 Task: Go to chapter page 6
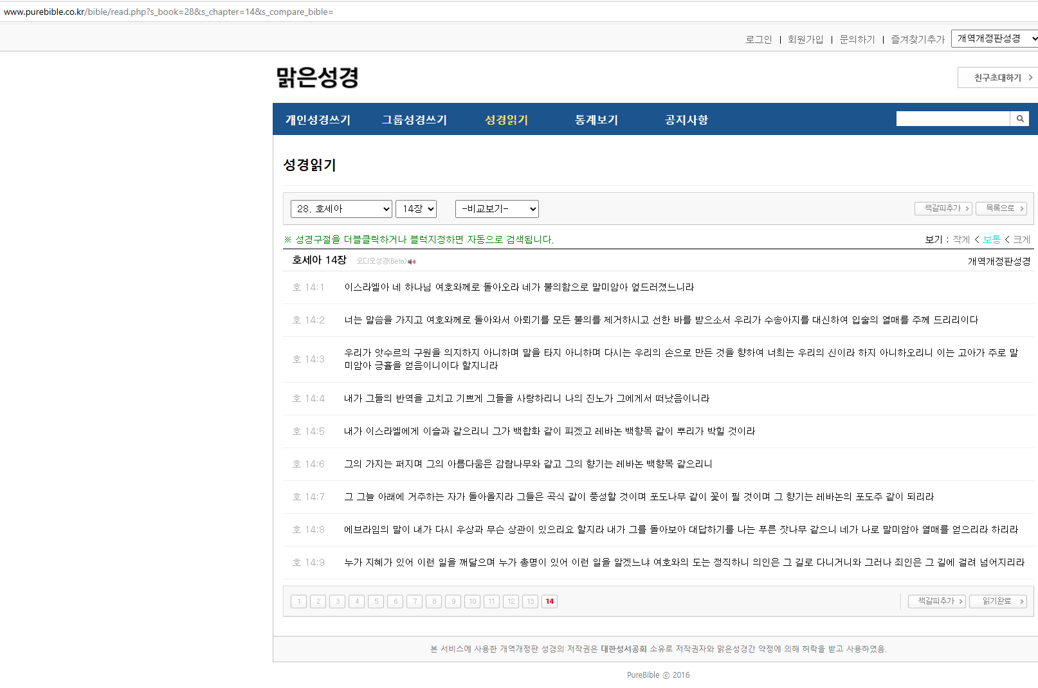[396, 601]
